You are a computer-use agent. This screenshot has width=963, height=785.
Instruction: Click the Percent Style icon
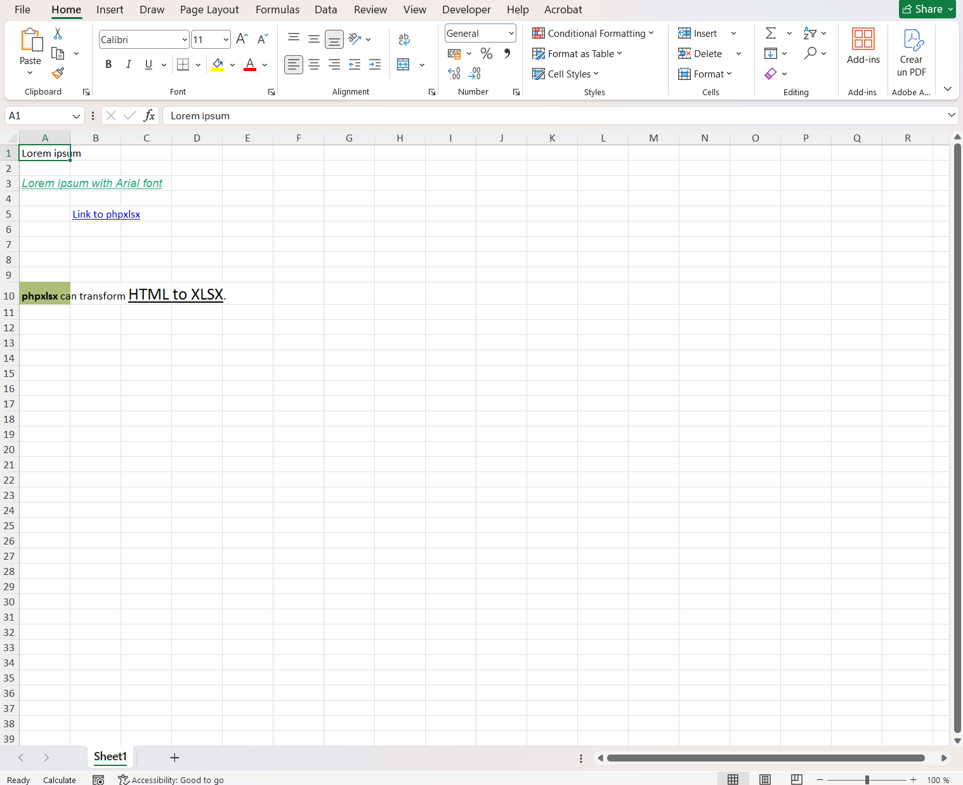[x=487, y=54]
